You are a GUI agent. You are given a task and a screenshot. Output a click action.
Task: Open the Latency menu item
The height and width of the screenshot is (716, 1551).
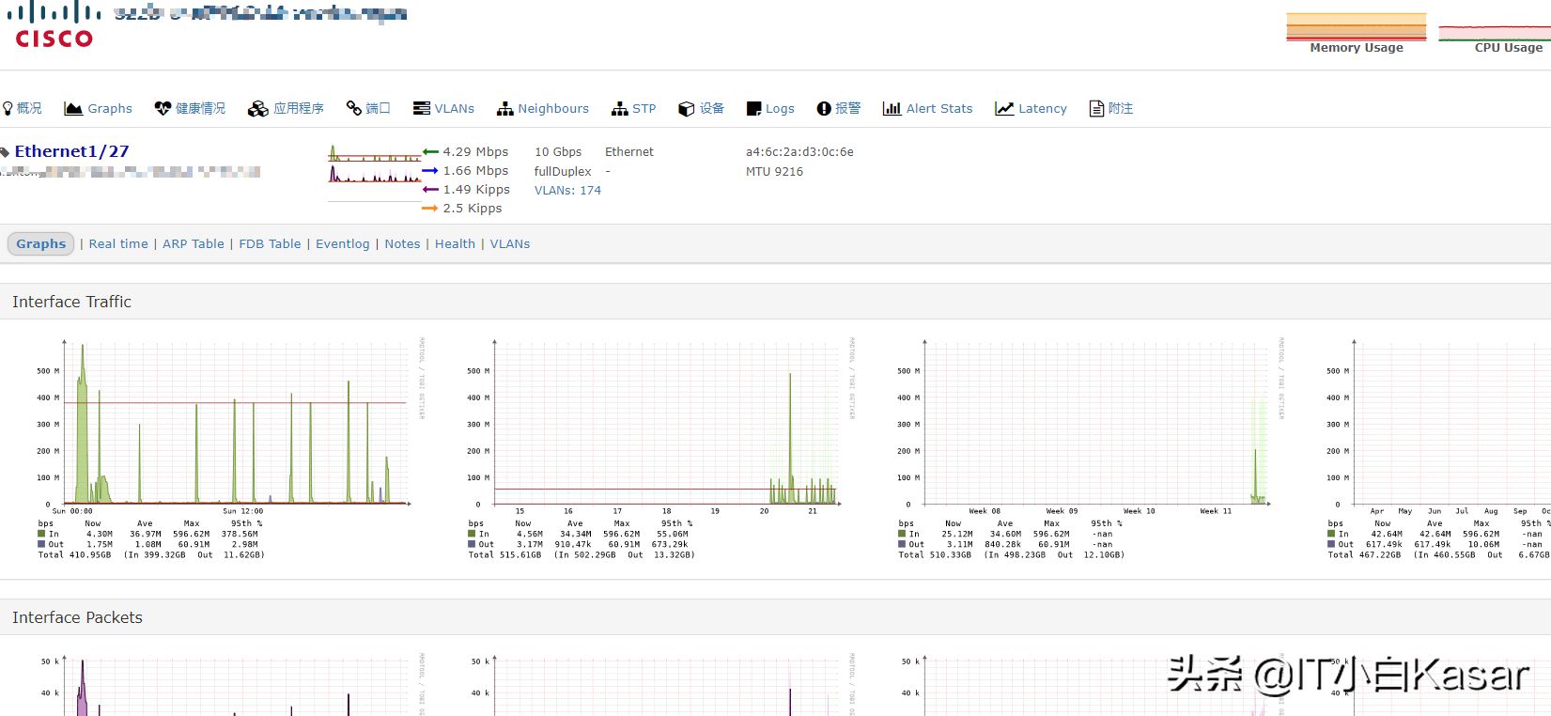(x=1043, y=109)
